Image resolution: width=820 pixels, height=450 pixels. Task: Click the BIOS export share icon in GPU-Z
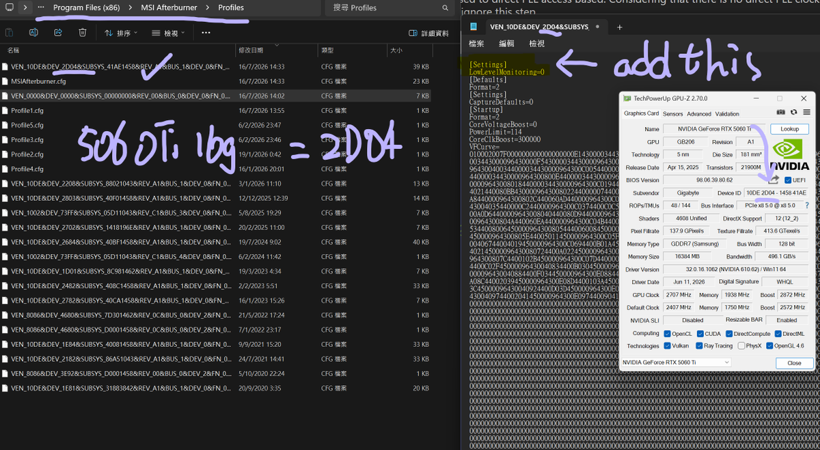pyautogui.click(x=774, y=180)
